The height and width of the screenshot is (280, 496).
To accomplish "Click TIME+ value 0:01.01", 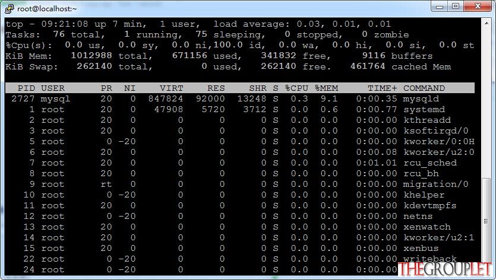I will click(377, 163).
